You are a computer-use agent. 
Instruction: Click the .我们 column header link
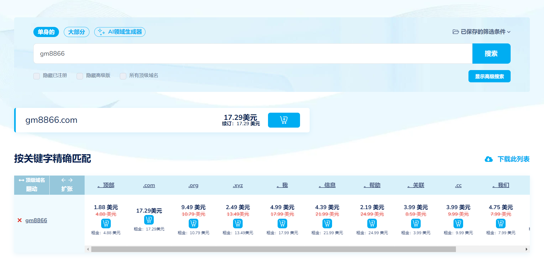click(x=501, y=185)
